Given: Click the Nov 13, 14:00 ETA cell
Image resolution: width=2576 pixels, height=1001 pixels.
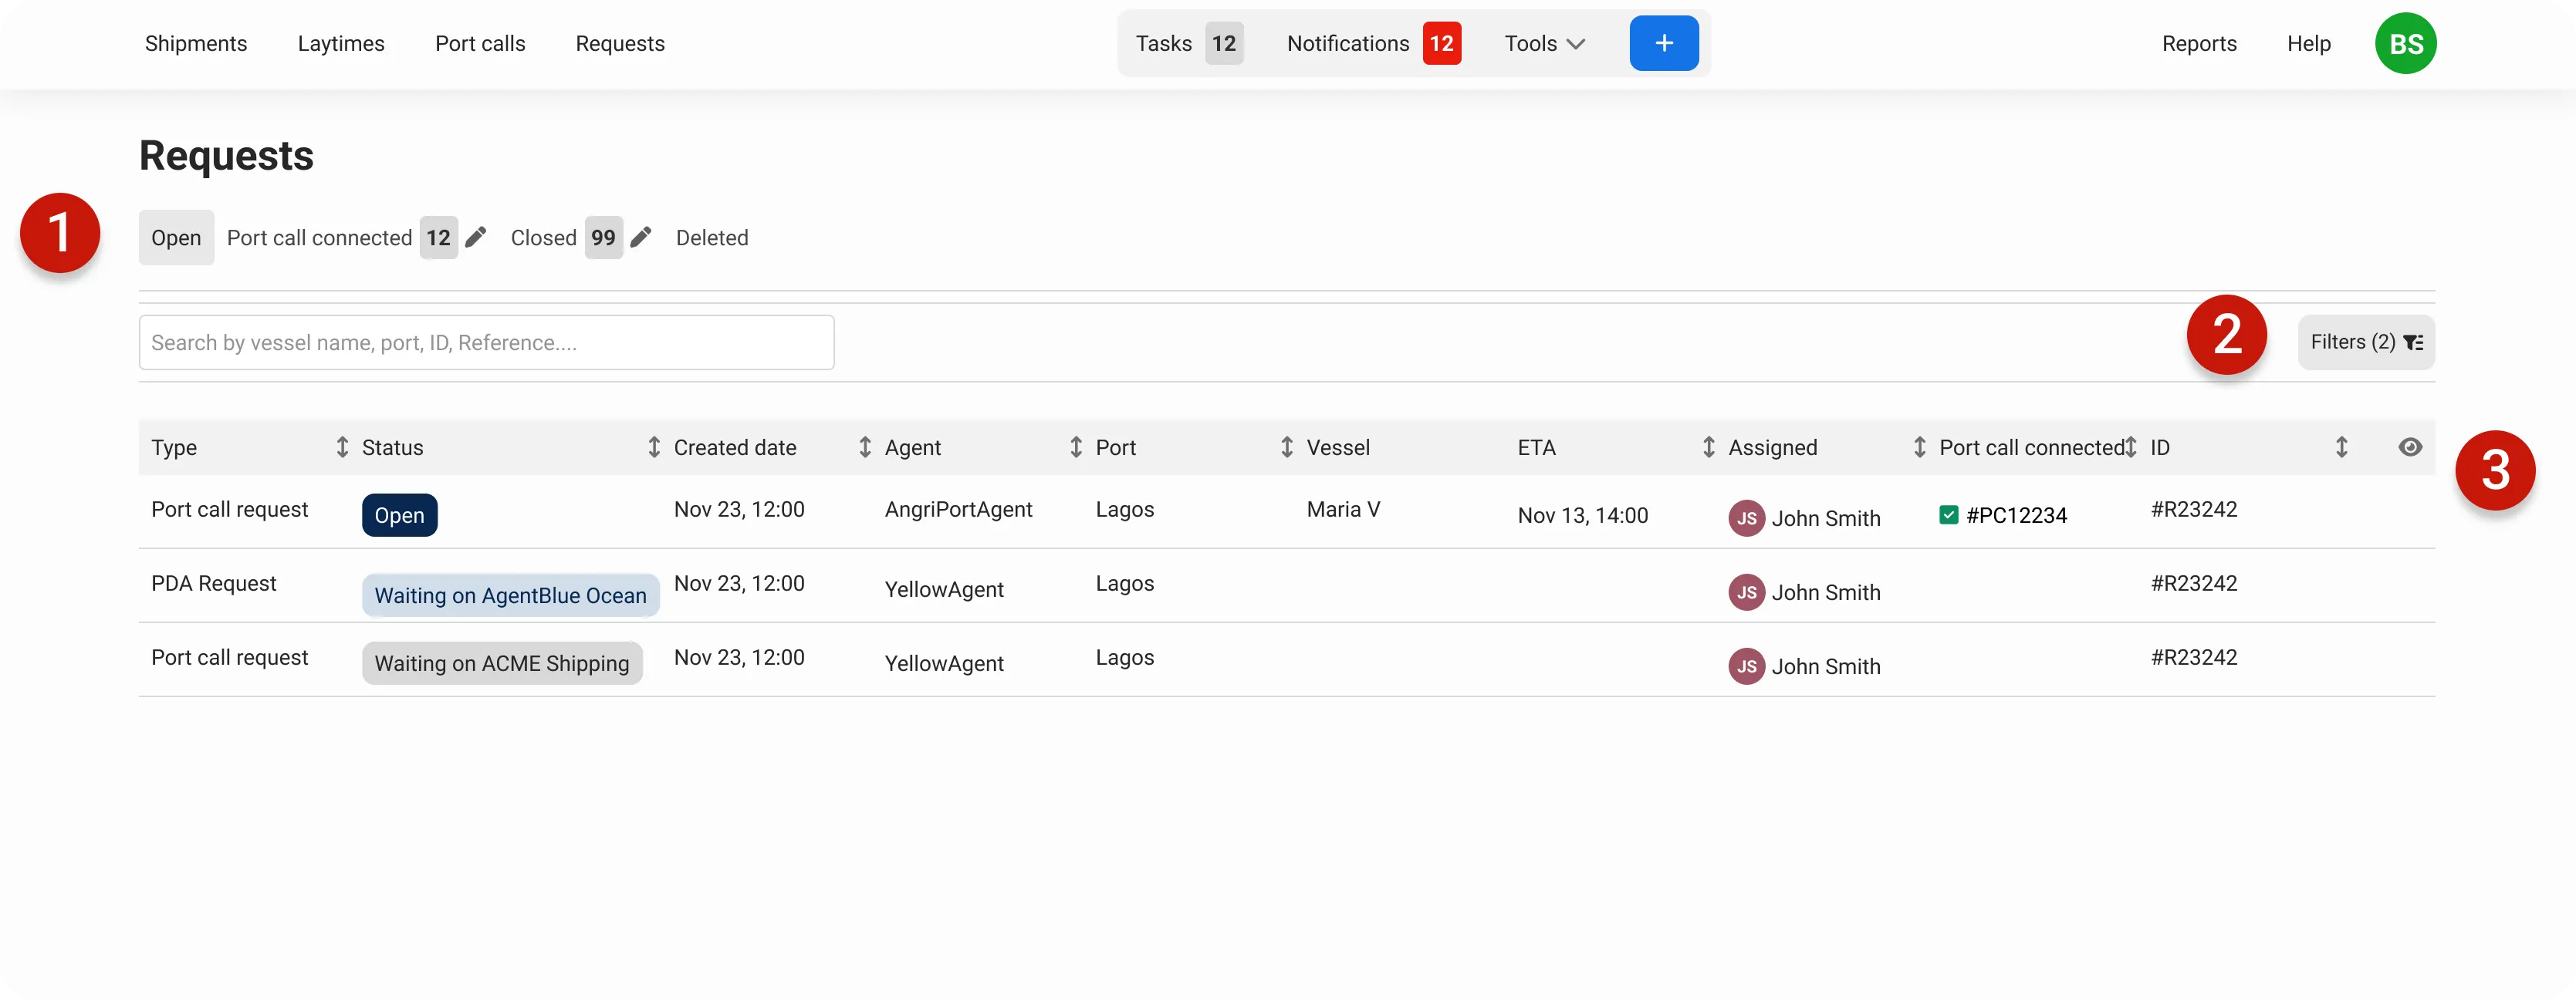Looking at the screenshot, I should [1582, 514].
